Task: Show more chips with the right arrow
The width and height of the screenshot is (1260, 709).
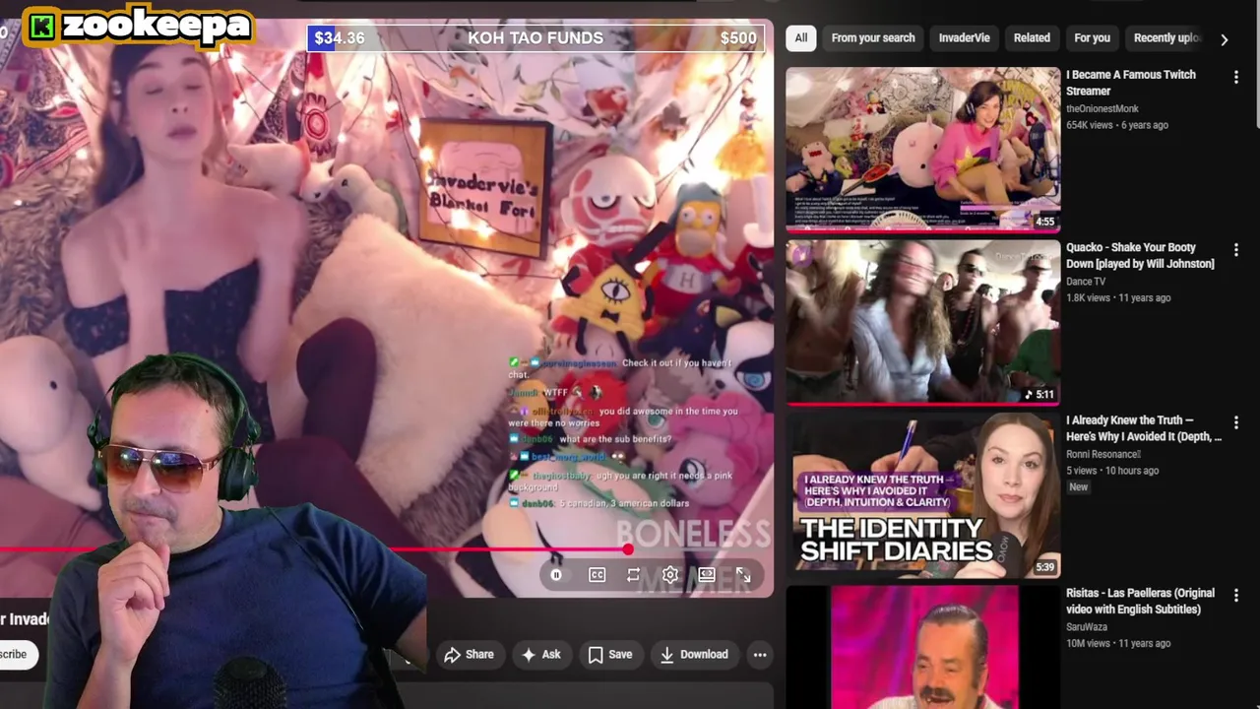Action: tap(1224, 39)
